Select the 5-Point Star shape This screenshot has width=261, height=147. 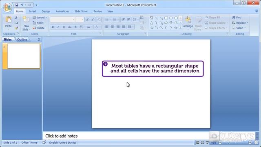176,28
